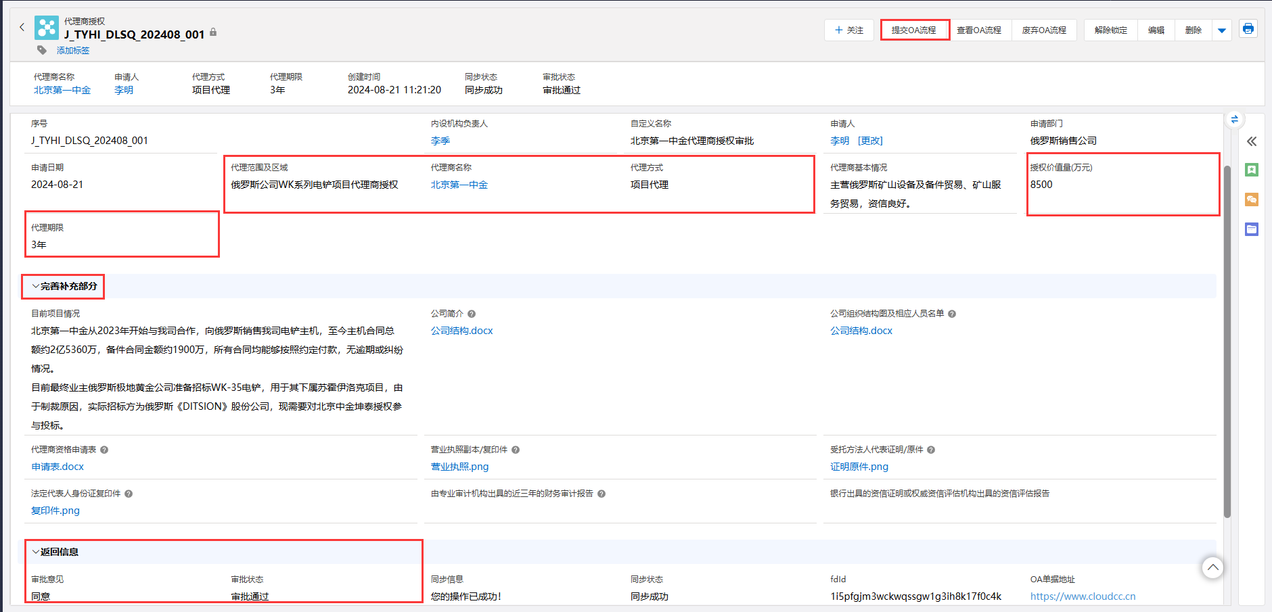Click the scroll-to-top circular arrow button
Screen dimensions: 1272x612
[x=1212, y=567]
